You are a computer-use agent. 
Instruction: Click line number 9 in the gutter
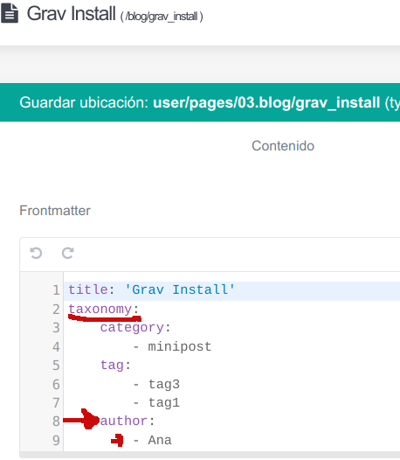pyautogui.click(x=56, y=441)
